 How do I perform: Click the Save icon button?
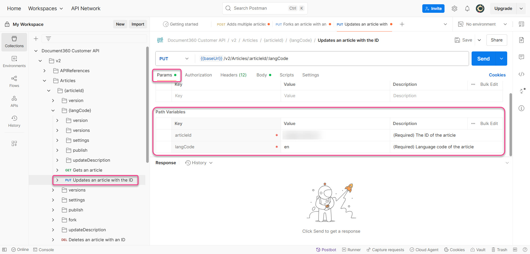[463, 40]
